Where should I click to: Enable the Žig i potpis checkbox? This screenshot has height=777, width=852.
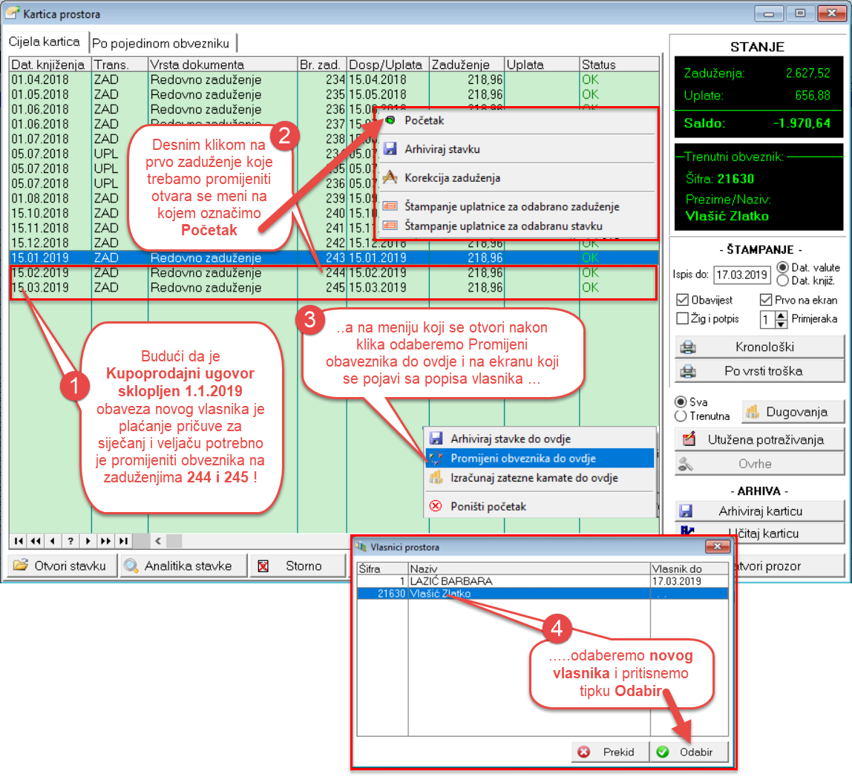coord(683,318)
